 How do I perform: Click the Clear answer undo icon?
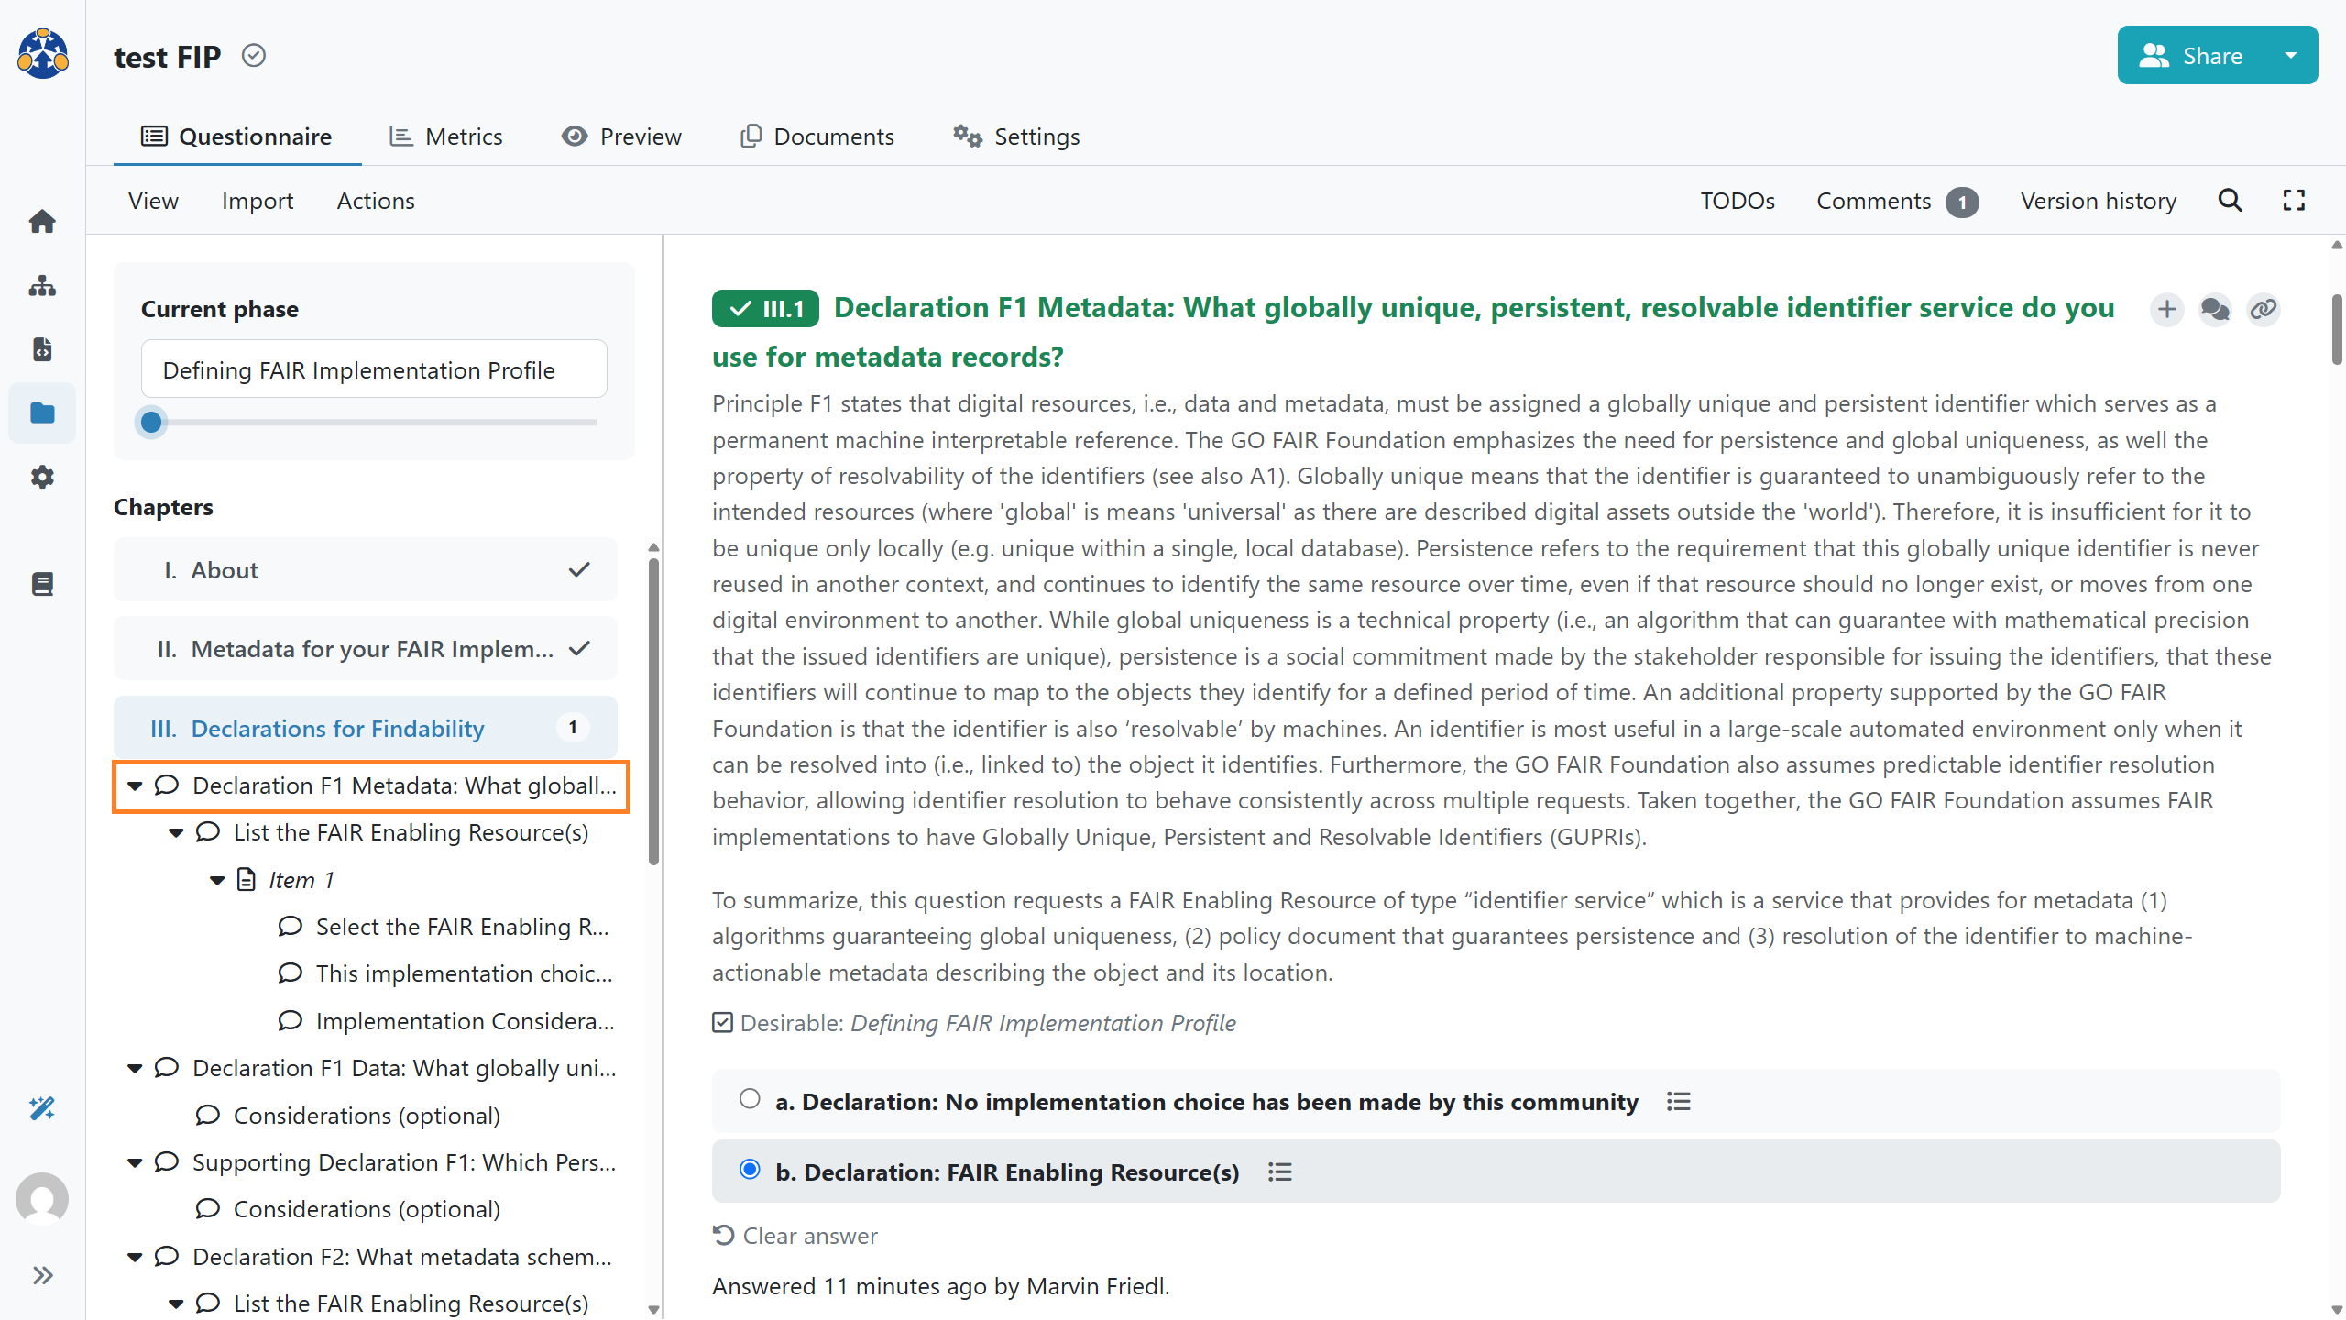pyautogui.click(x=723, y=1235)
